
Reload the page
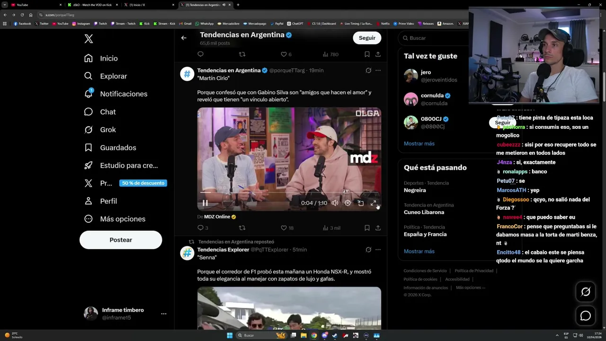click(22, 15)
